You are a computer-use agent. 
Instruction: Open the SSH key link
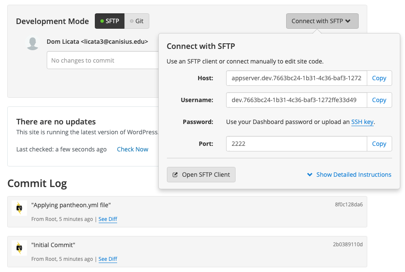(x=362, y=122)
